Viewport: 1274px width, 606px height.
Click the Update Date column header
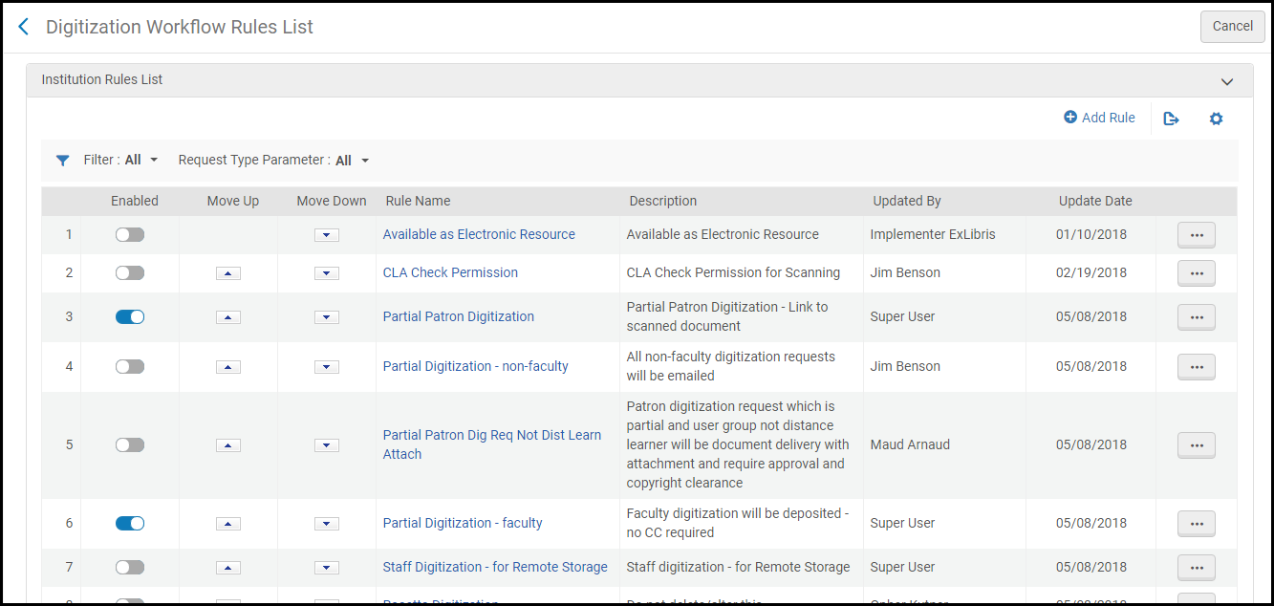pos(1095,201)
